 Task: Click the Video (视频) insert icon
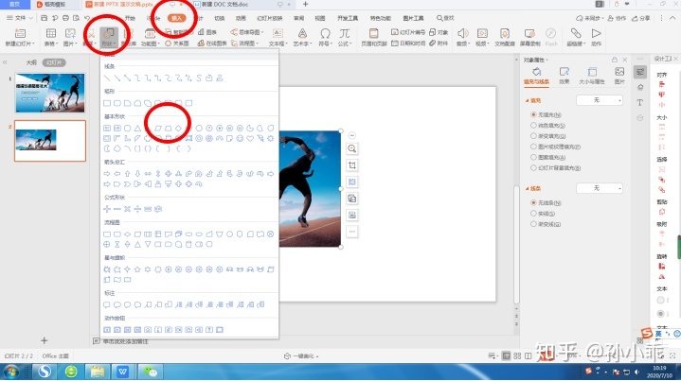tap(482, 33)
